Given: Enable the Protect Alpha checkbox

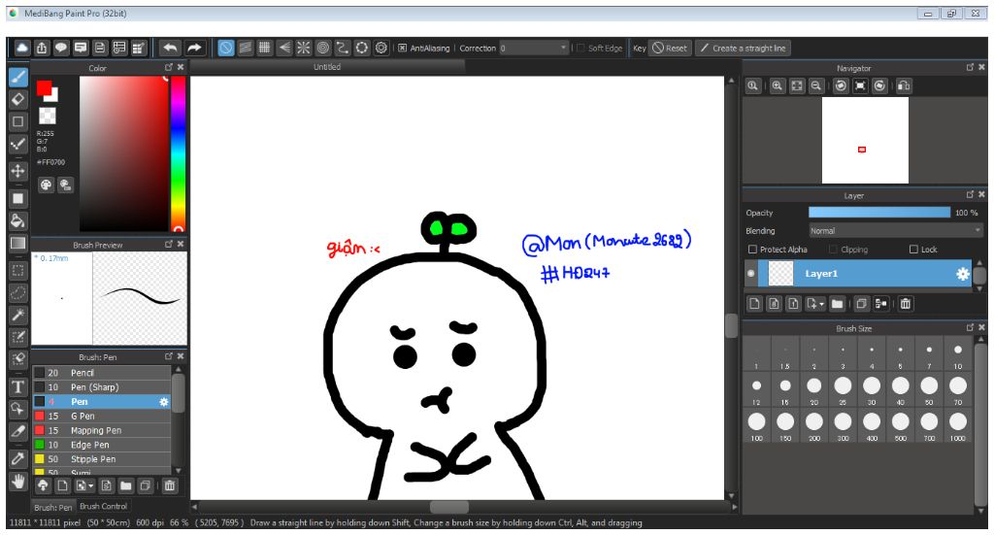Looking at the screenshot, I should pyautogui.click(x=752, y=250).
